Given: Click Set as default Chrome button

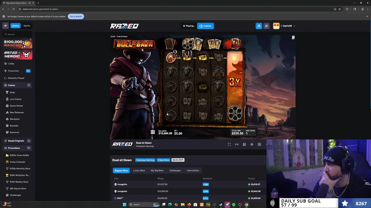Looking at the screenshot, I should click(x=76, y=16).
